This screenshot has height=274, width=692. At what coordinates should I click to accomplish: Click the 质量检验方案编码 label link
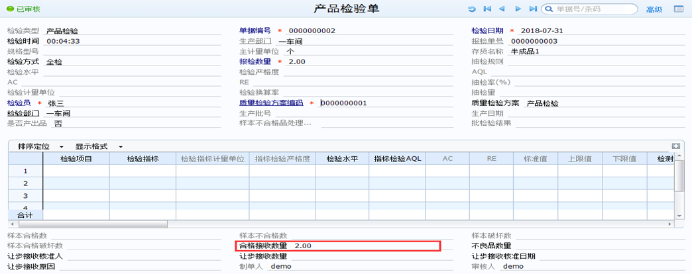(x=271, y=103)
